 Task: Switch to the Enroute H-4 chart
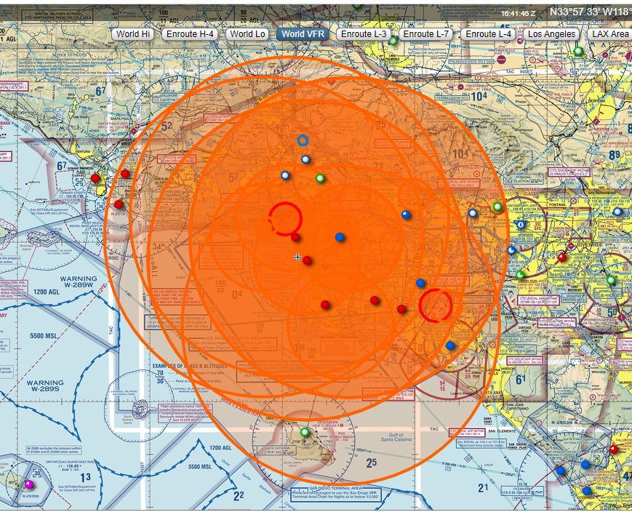[190, 34]
